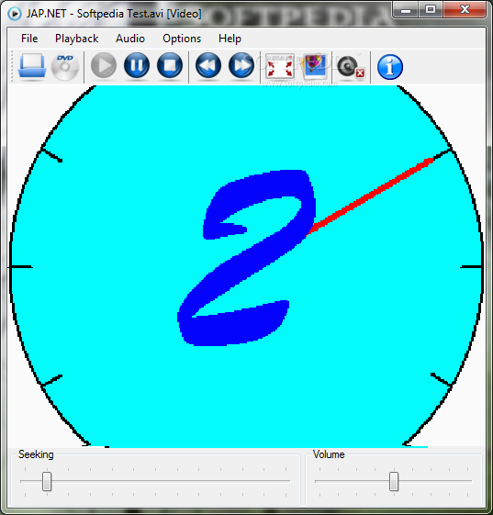Open the Help menu
The image size is (493, 515).
(230, 39)
